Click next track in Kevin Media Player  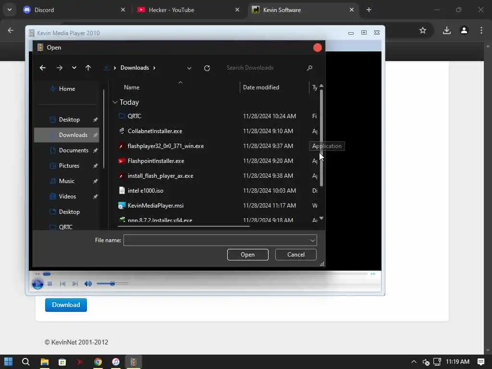pos(75,283)
